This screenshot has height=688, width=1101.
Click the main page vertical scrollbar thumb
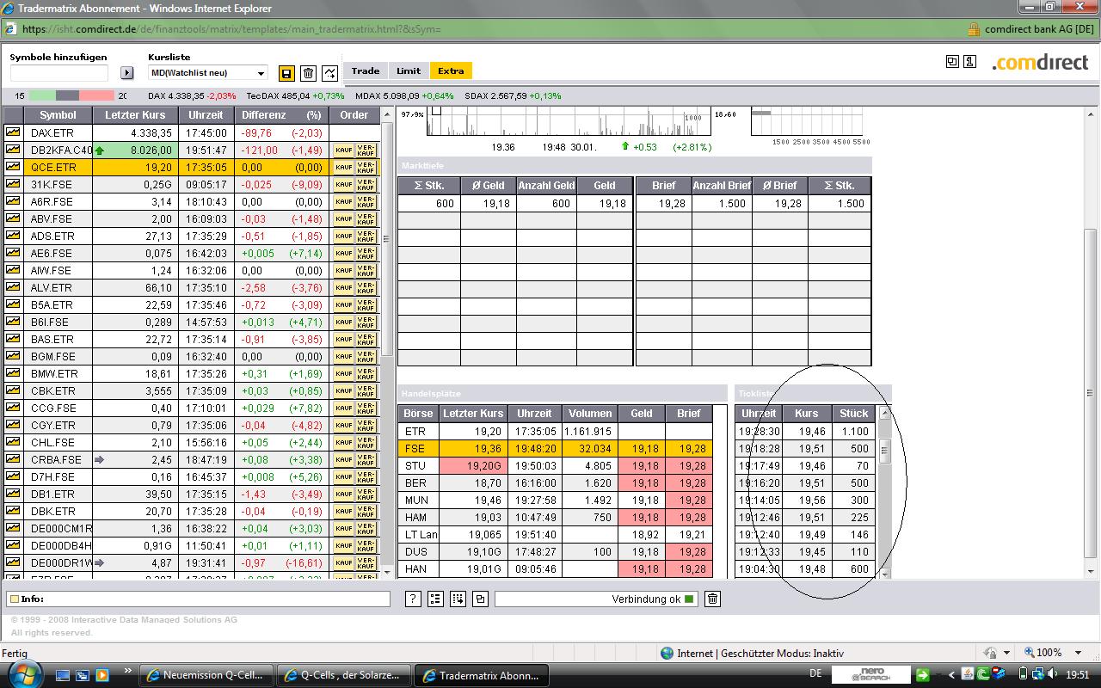pos(1091,391)
